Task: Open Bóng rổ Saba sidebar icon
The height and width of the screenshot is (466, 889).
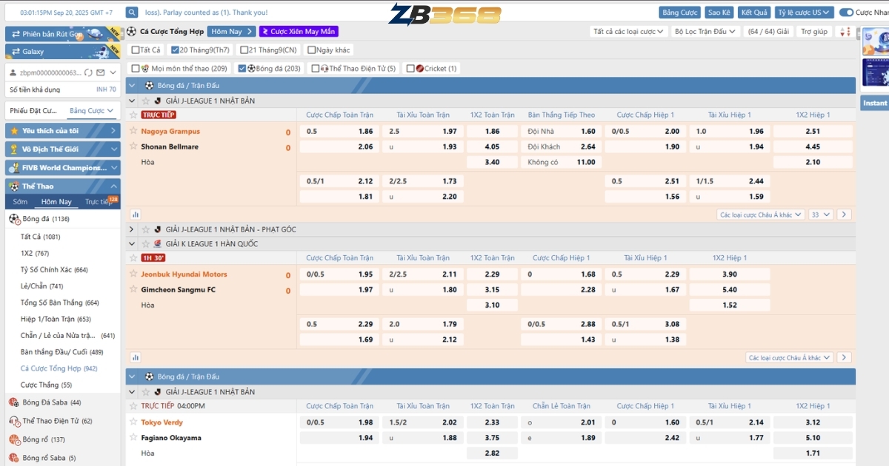Action: pos(14,458)
